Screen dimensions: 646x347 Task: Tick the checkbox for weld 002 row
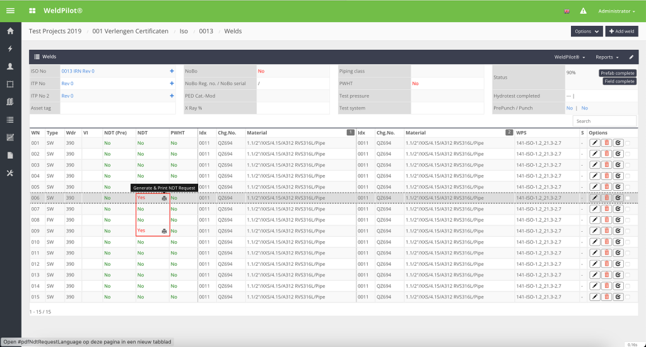click(x=628, y=154)
